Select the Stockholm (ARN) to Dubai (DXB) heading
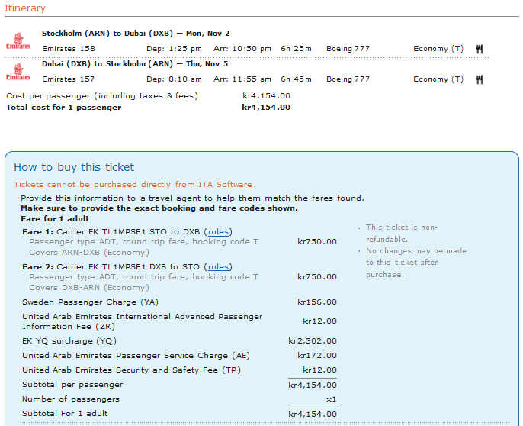 tap(136, 34)
